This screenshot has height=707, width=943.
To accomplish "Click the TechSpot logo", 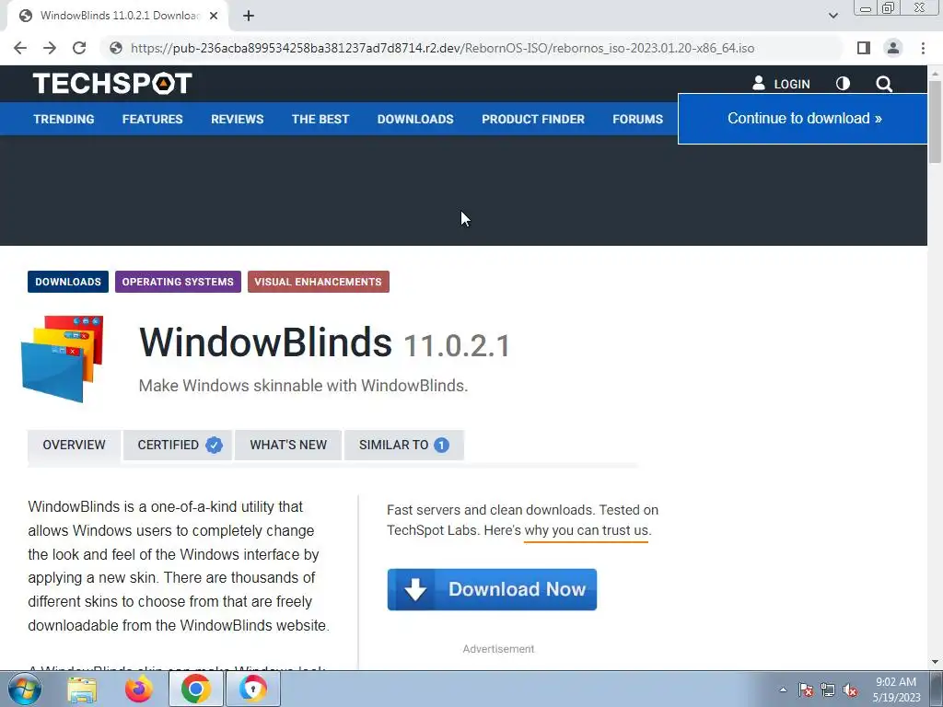I will tap(112, 84).
